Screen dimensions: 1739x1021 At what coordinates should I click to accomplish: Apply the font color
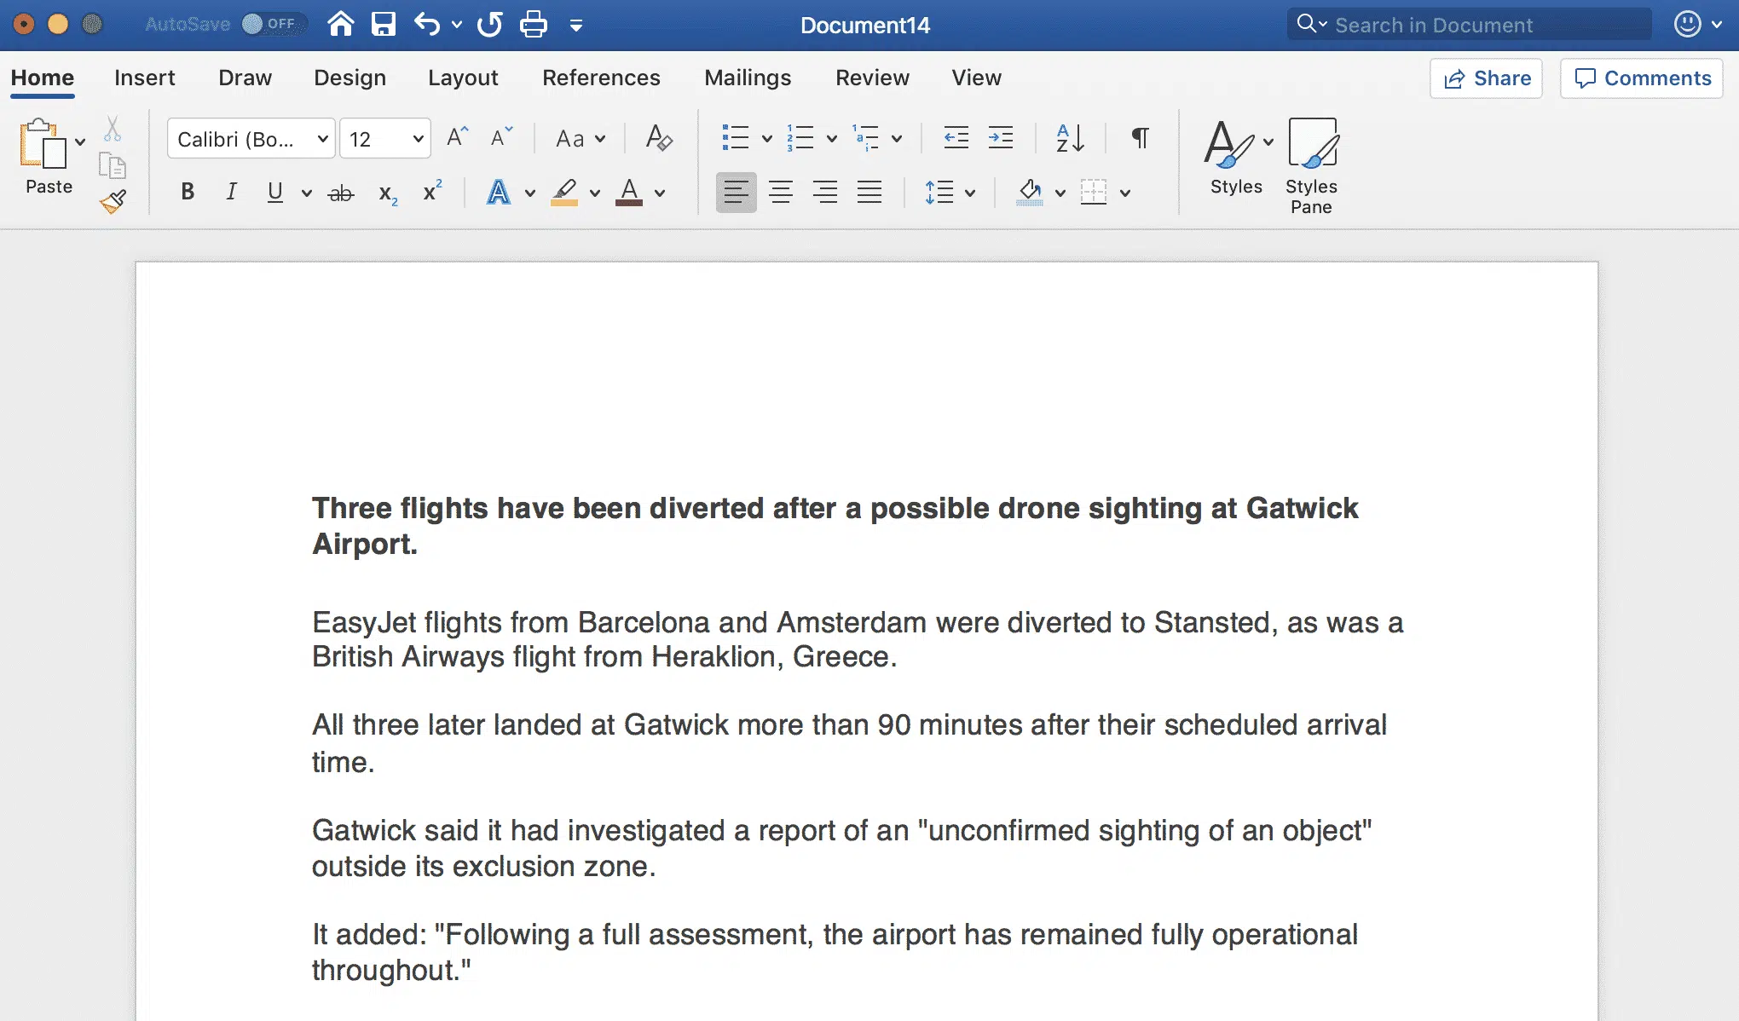629,193
